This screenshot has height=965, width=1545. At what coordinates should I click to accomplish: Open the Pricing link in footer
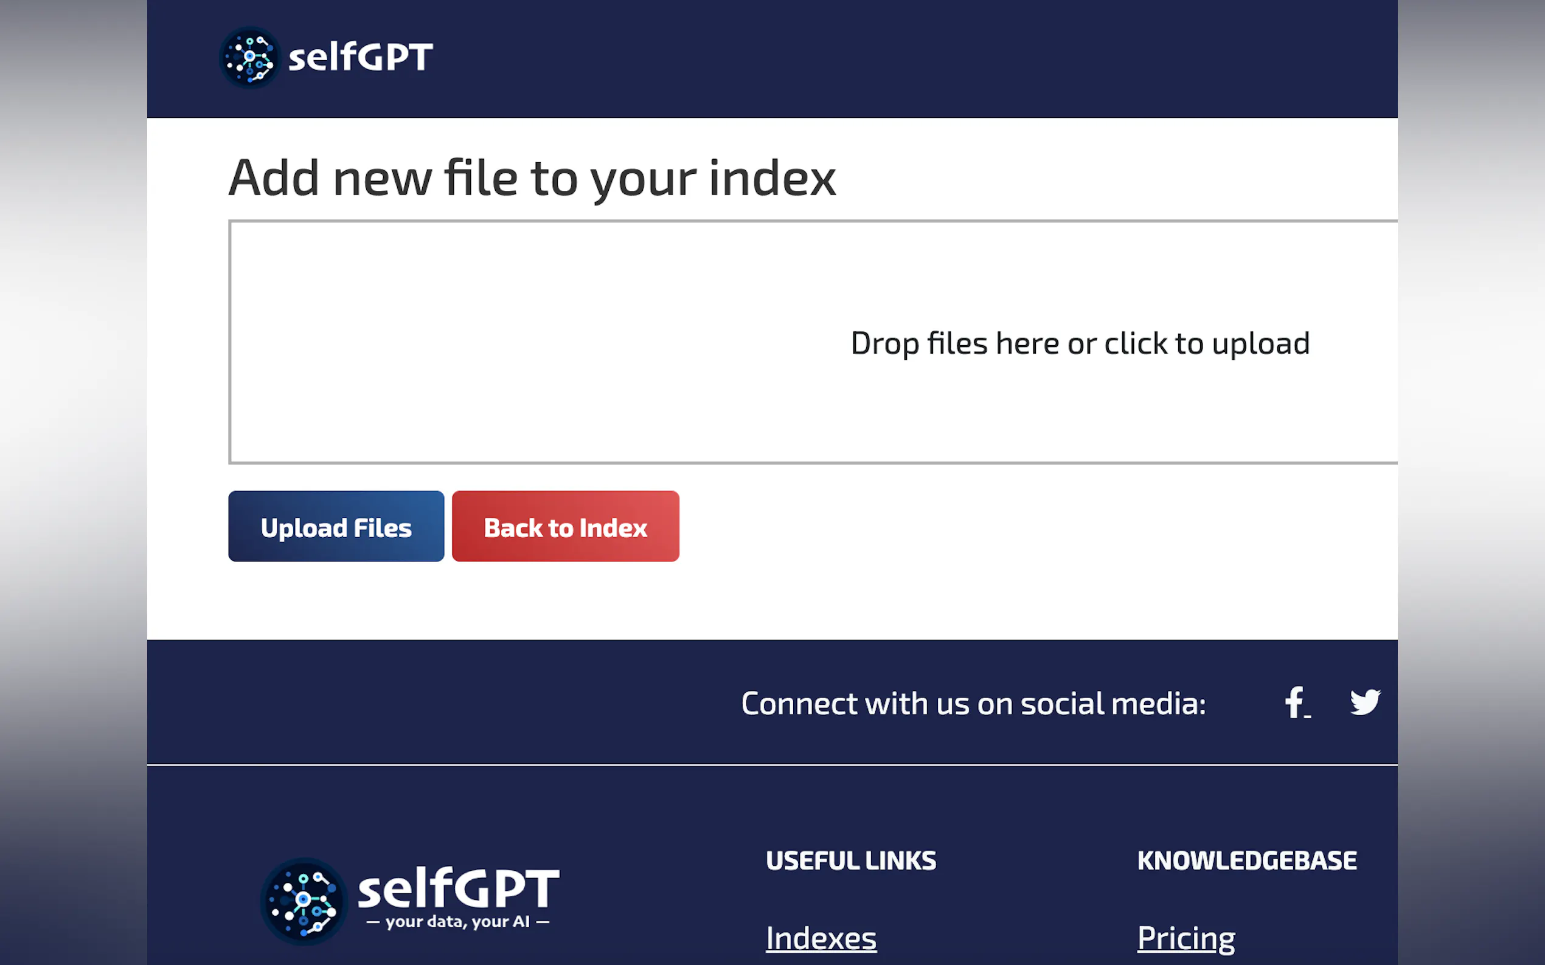pyautogui.click(x=1186, y=938)
